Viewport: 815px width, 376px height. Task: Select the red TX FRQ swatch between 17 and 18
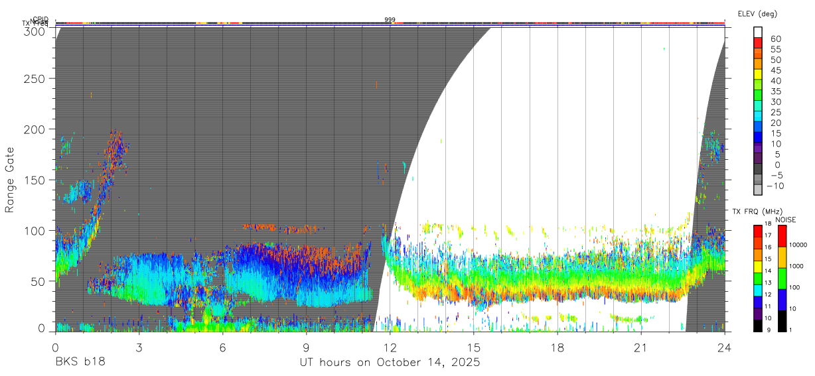757,231
